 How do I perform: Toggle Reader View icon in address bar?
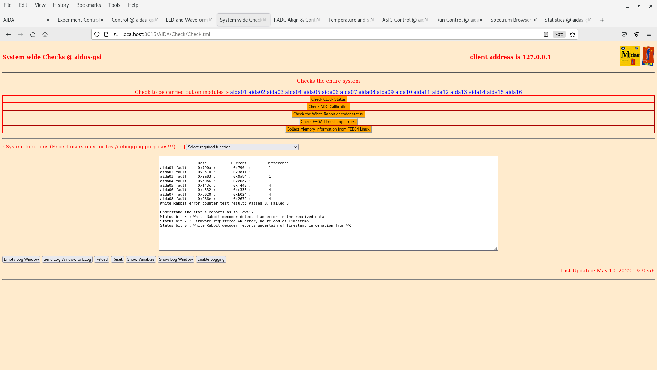tap(546, 34)
